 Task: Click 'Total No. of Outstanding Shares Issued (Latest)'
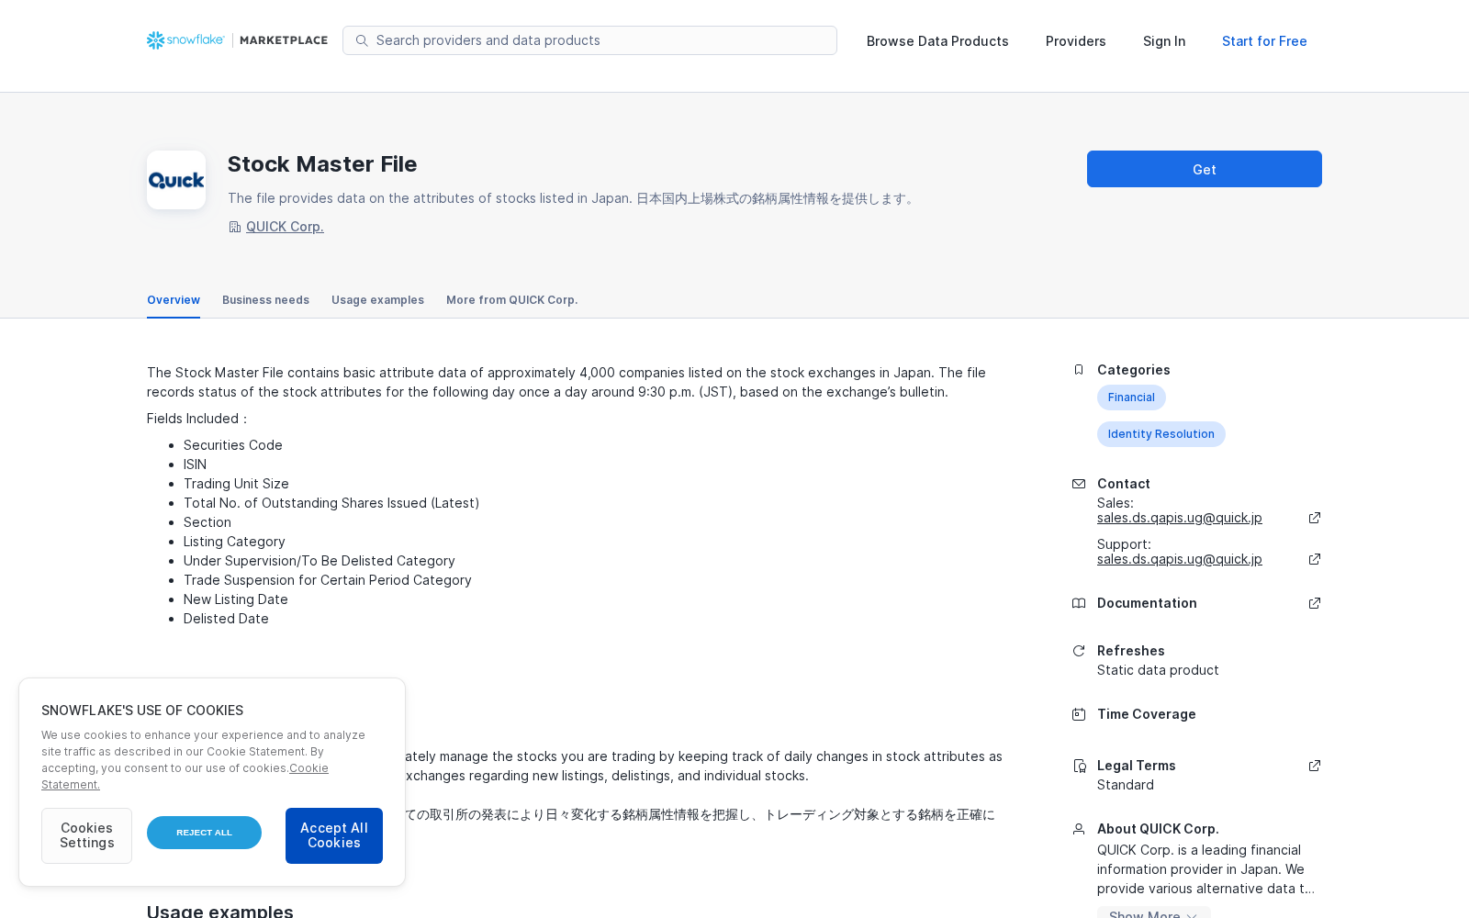coord(331,503)
